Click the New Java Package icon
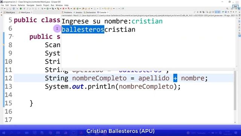The width and height of the screenshot is (241, 136). click(74, 9)
